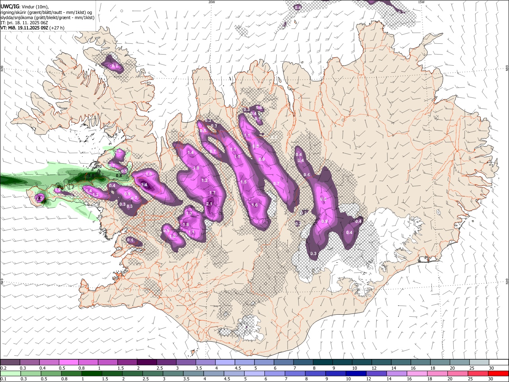
Task: Select the '1.6' precipitation value on the map
Action: tap(255, 205)
